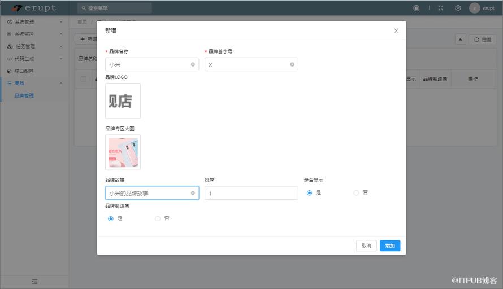Expand the 系统监控 menu chevron

point(61,34)
